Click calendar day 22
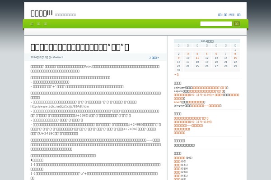The width and height of the screenshot is (271, 180). tap(235, 62)
